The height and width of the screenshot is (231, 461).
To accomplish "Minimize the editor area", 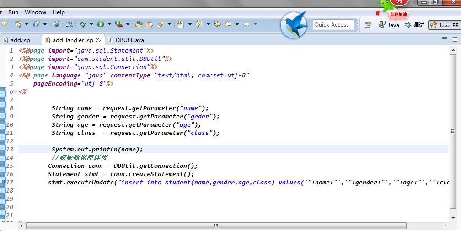I will [445, 38].
